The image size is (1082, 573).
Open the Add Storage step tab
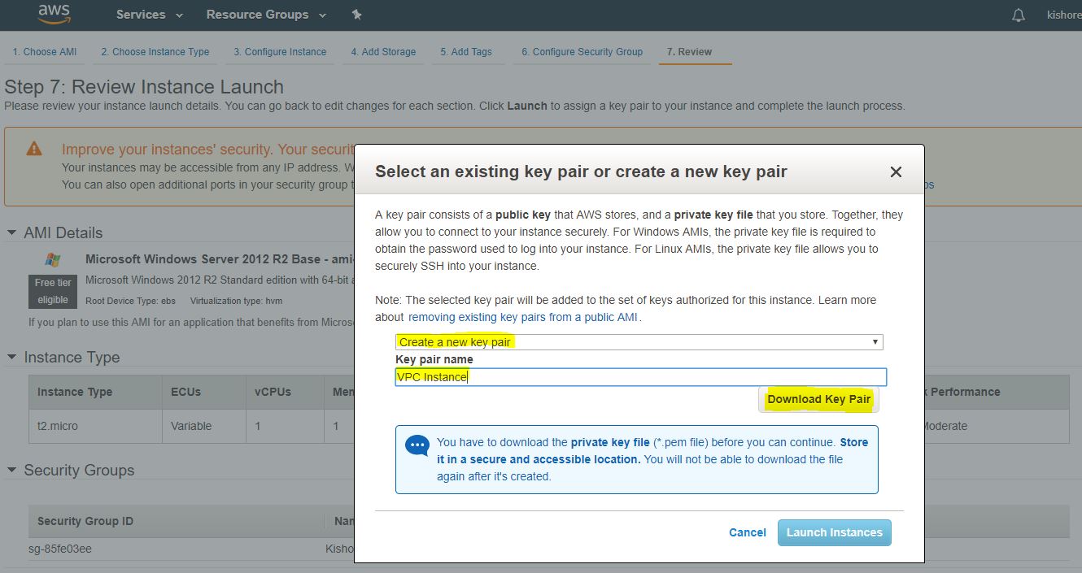(x=383, y=52)
